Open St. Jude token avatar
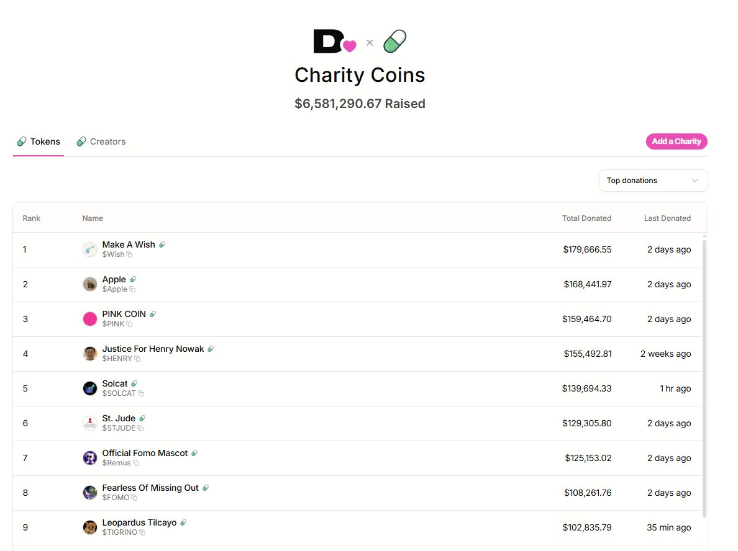 coord(90,424)
